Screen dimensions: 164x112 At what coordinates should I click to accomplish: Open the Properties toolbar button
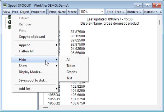pos(38,12)
